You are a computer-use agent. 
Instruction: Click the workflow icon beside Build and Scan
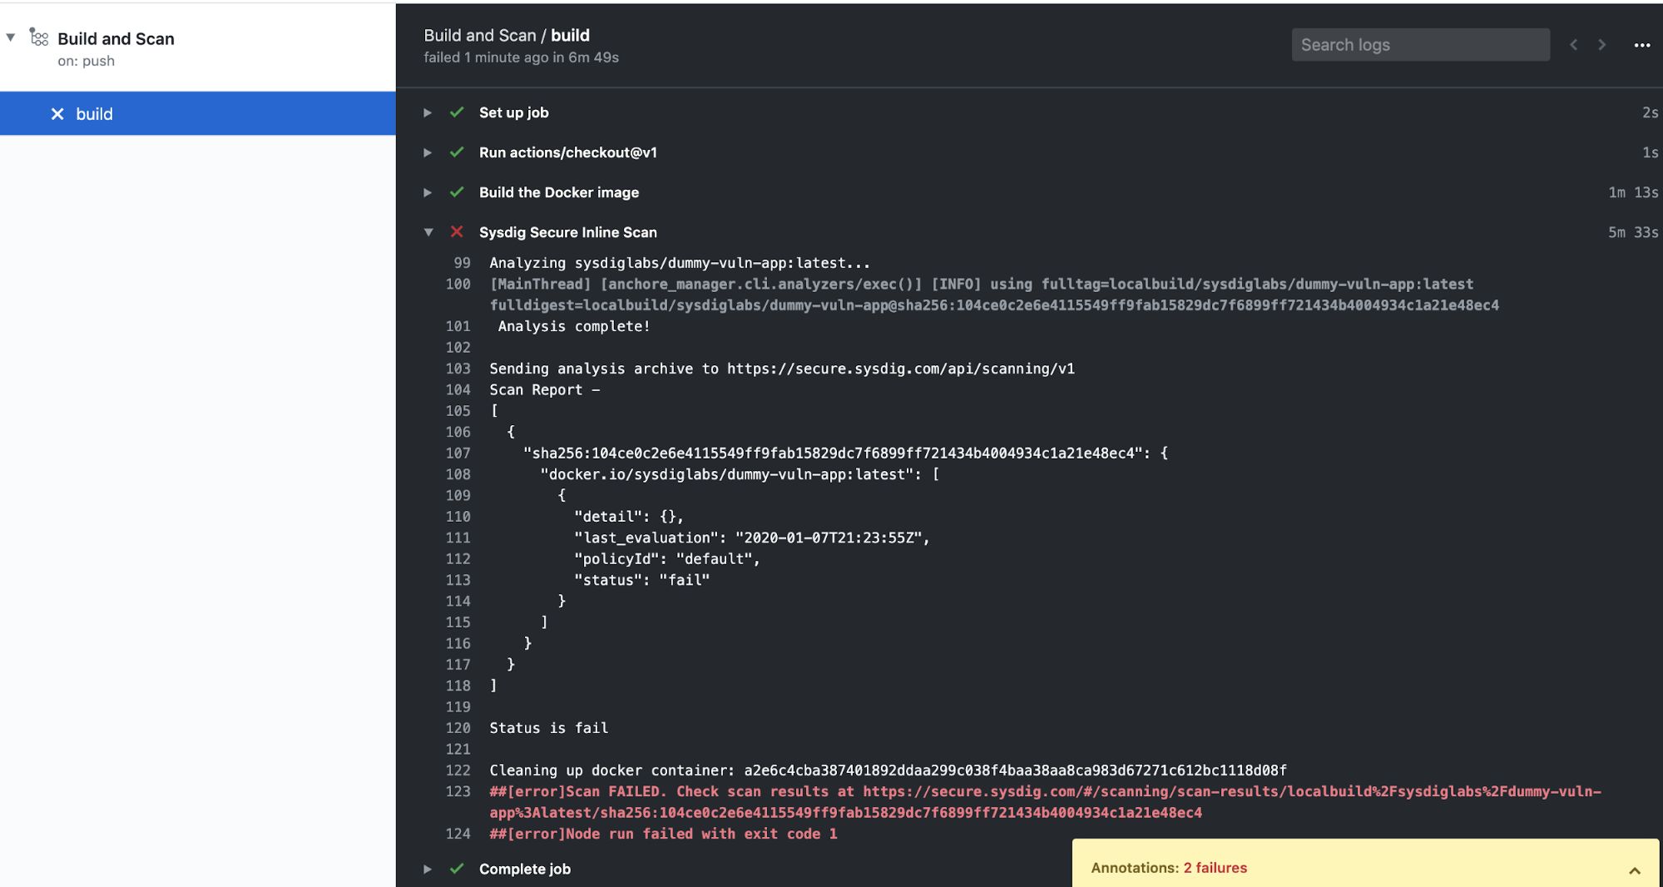tap(39, 37)
